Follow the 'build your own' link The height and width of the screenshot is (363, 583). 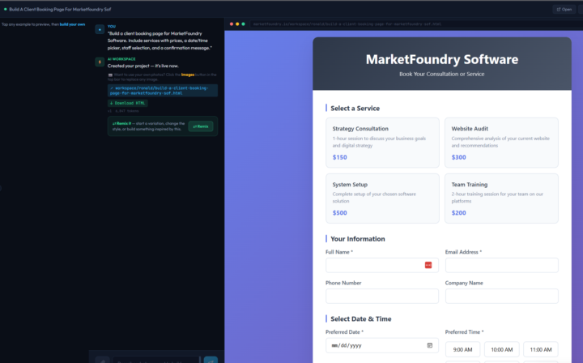(73, 24)
